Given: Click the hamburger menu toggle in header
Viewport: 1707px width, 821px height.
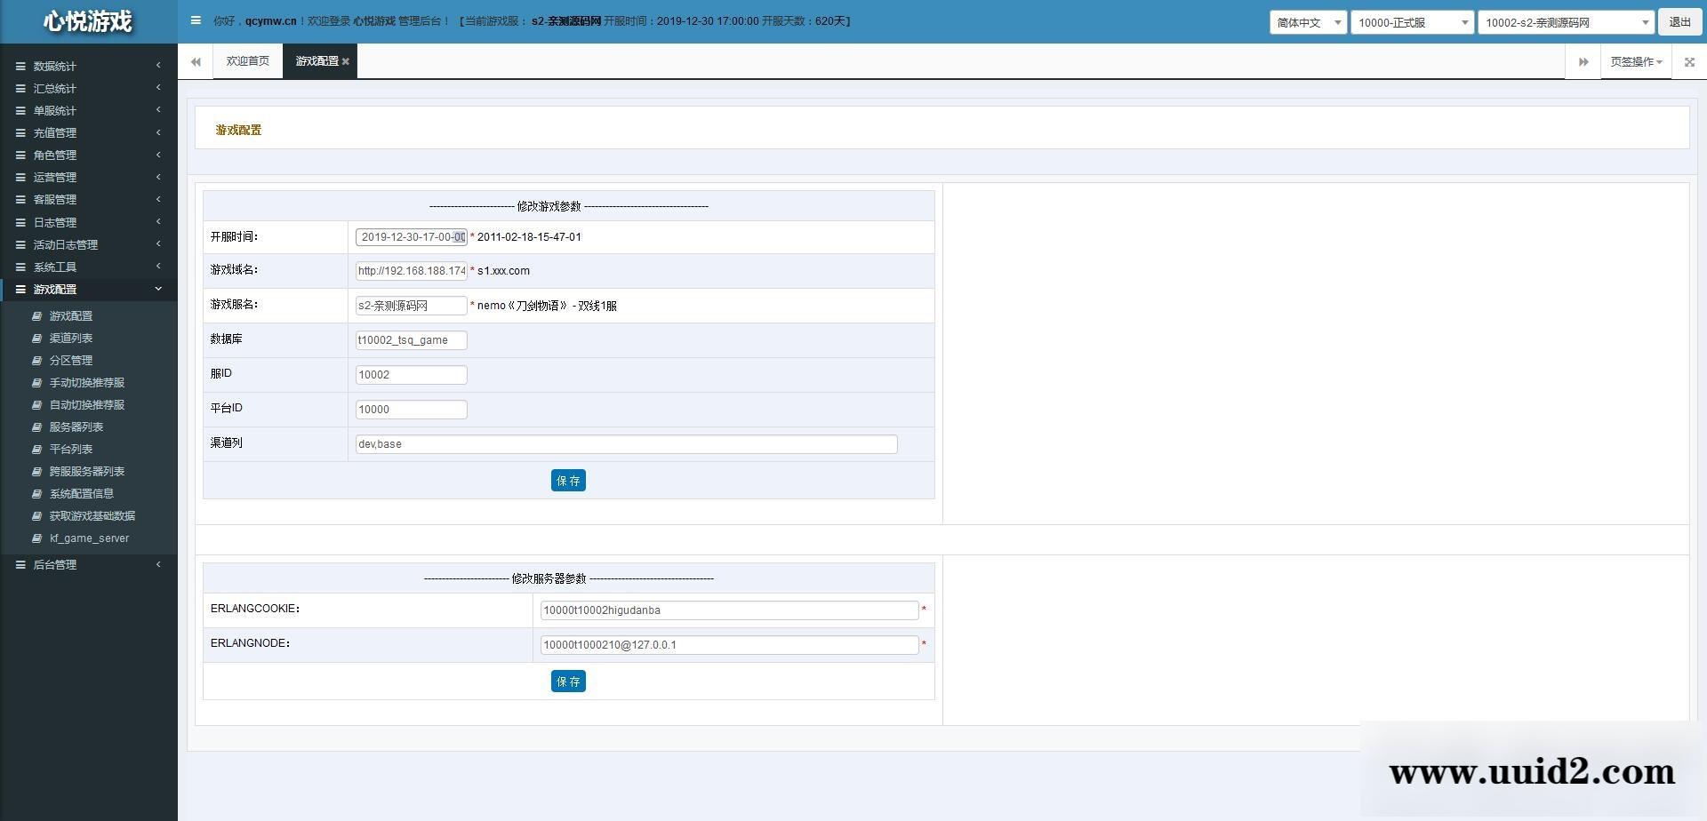Looking at the screenshot, I should pos(196,20).
